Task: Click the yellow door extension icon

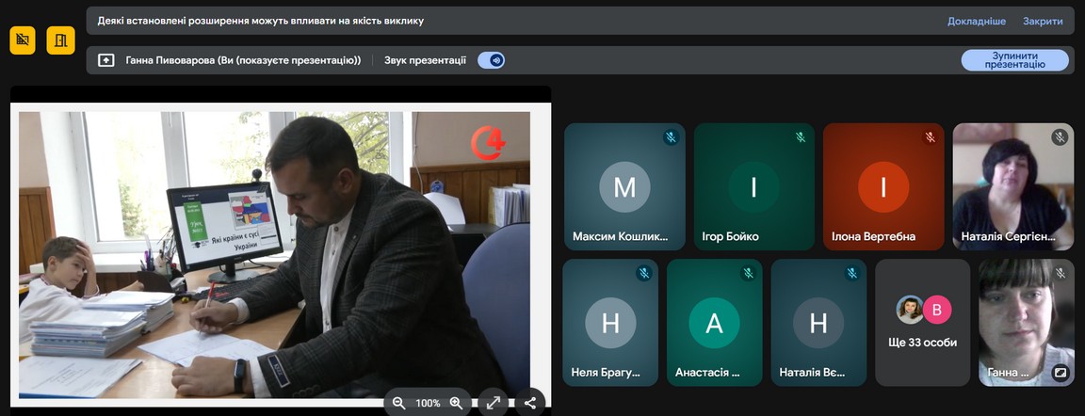Action: coord(60,40)
